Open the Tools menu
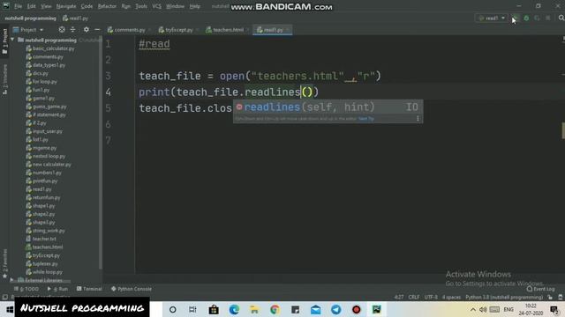 tap(141, 6)
